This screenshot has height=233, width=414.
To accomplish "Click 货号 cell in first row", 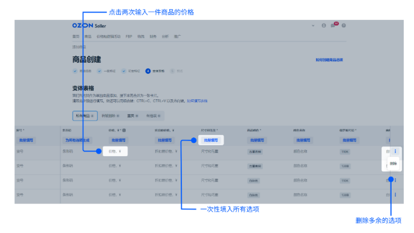I will pyautogui.click(x=20, y=151).
